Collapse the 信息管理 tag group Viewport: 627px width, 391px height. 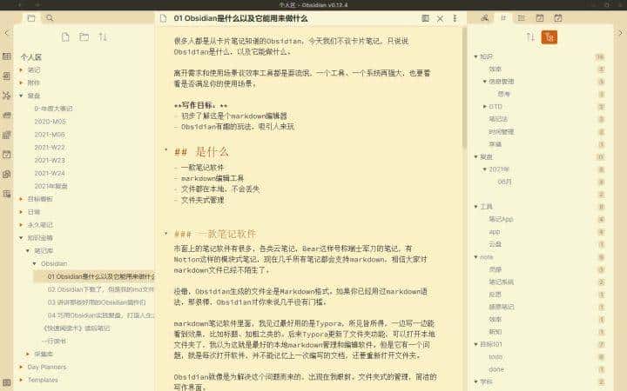(485, 82)
